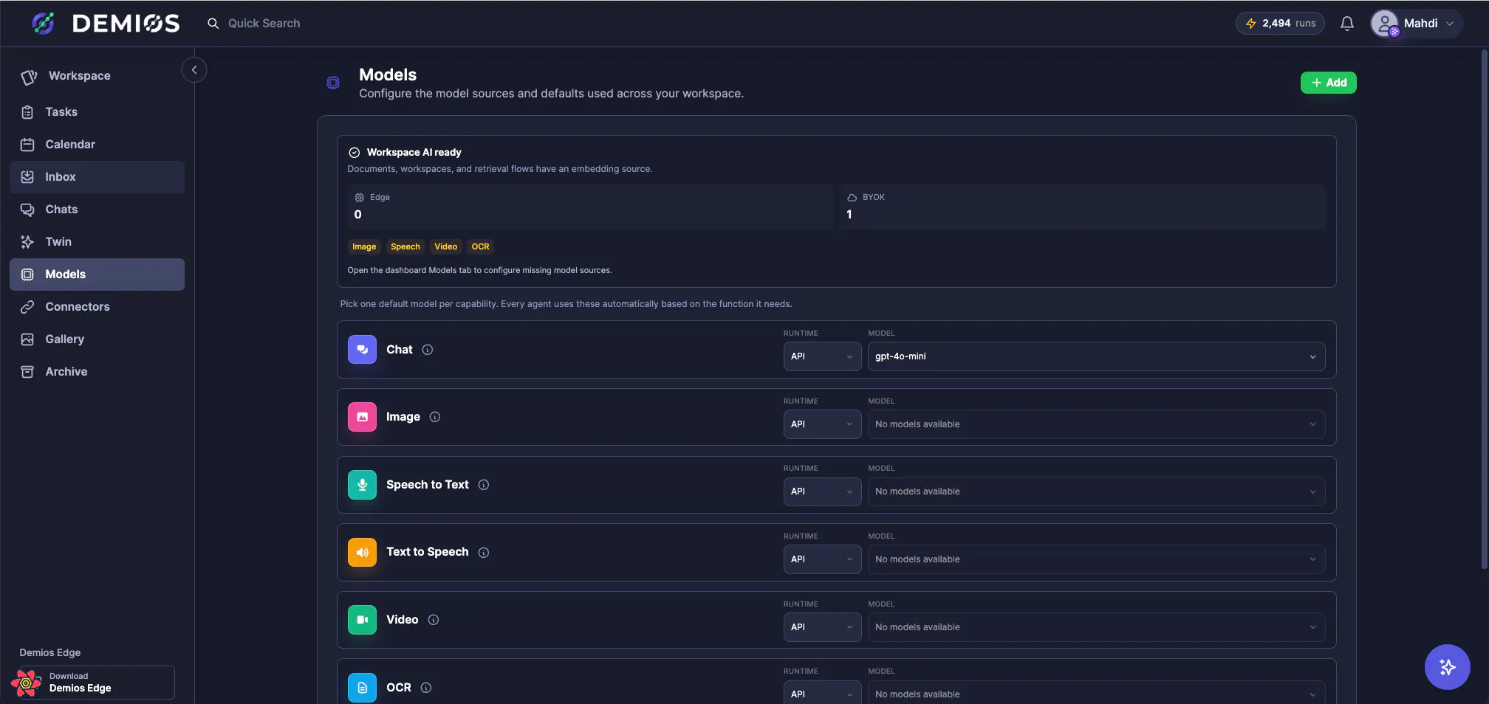Click the pink Image capability icon
1489x704 pixels.
362,417
